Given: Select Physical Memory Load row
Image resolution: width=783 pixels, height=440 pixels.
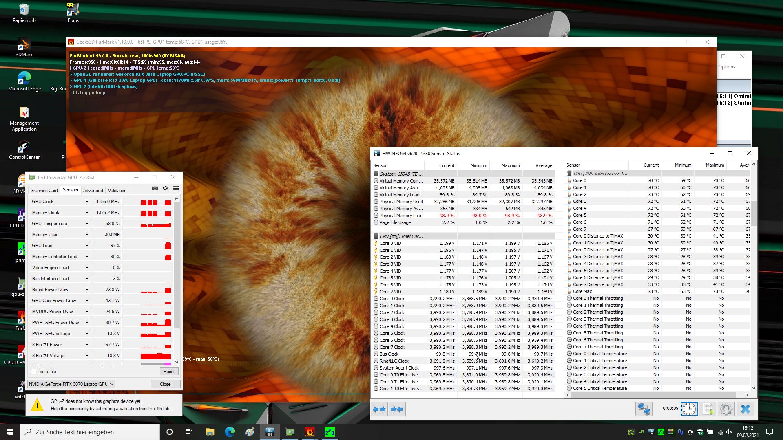Looking at the screenshot, I should (x=464, y=216).
